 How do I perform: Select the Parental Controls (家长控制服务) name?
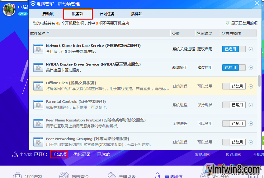point(76,102)
